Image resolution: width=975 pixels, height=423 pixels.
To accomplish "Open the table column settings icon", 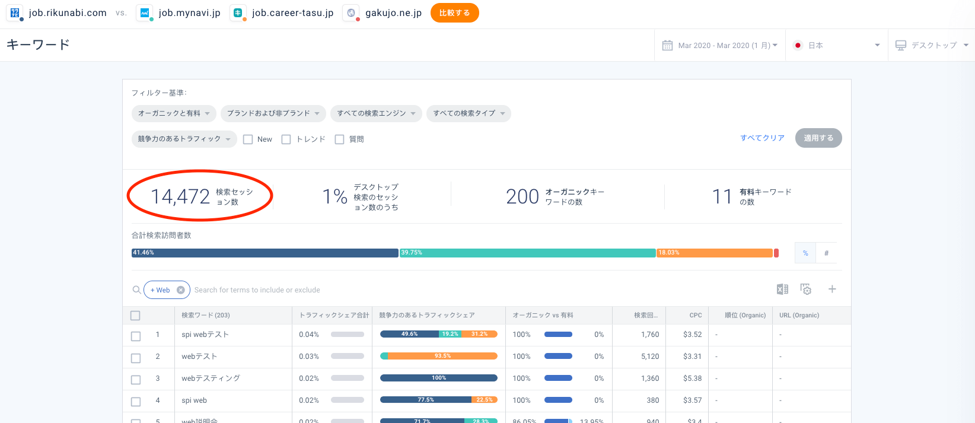I will point(805,290).
